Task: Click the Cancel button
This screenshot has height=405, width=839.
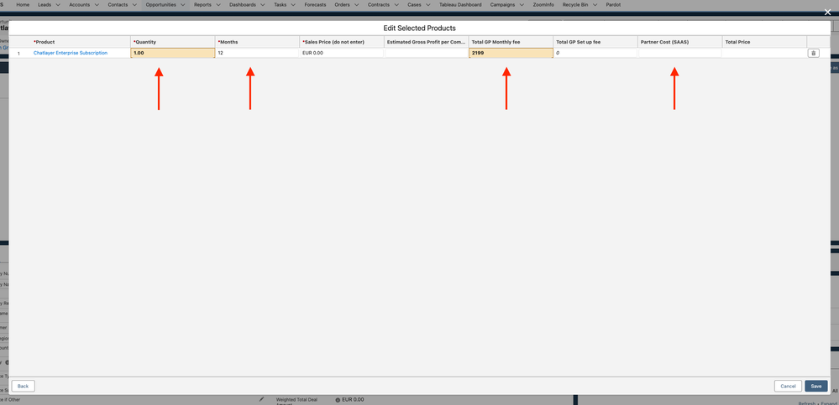Action: coord(788,386)
